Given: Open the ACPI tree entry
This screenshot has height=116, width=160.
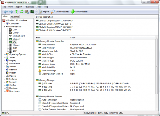Looking at the screenshot, I should click(x=15, y=51).
